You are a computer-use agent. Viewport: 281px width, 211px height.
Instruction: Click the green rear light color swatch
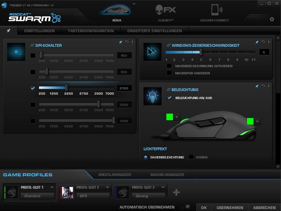pos(250,121)
